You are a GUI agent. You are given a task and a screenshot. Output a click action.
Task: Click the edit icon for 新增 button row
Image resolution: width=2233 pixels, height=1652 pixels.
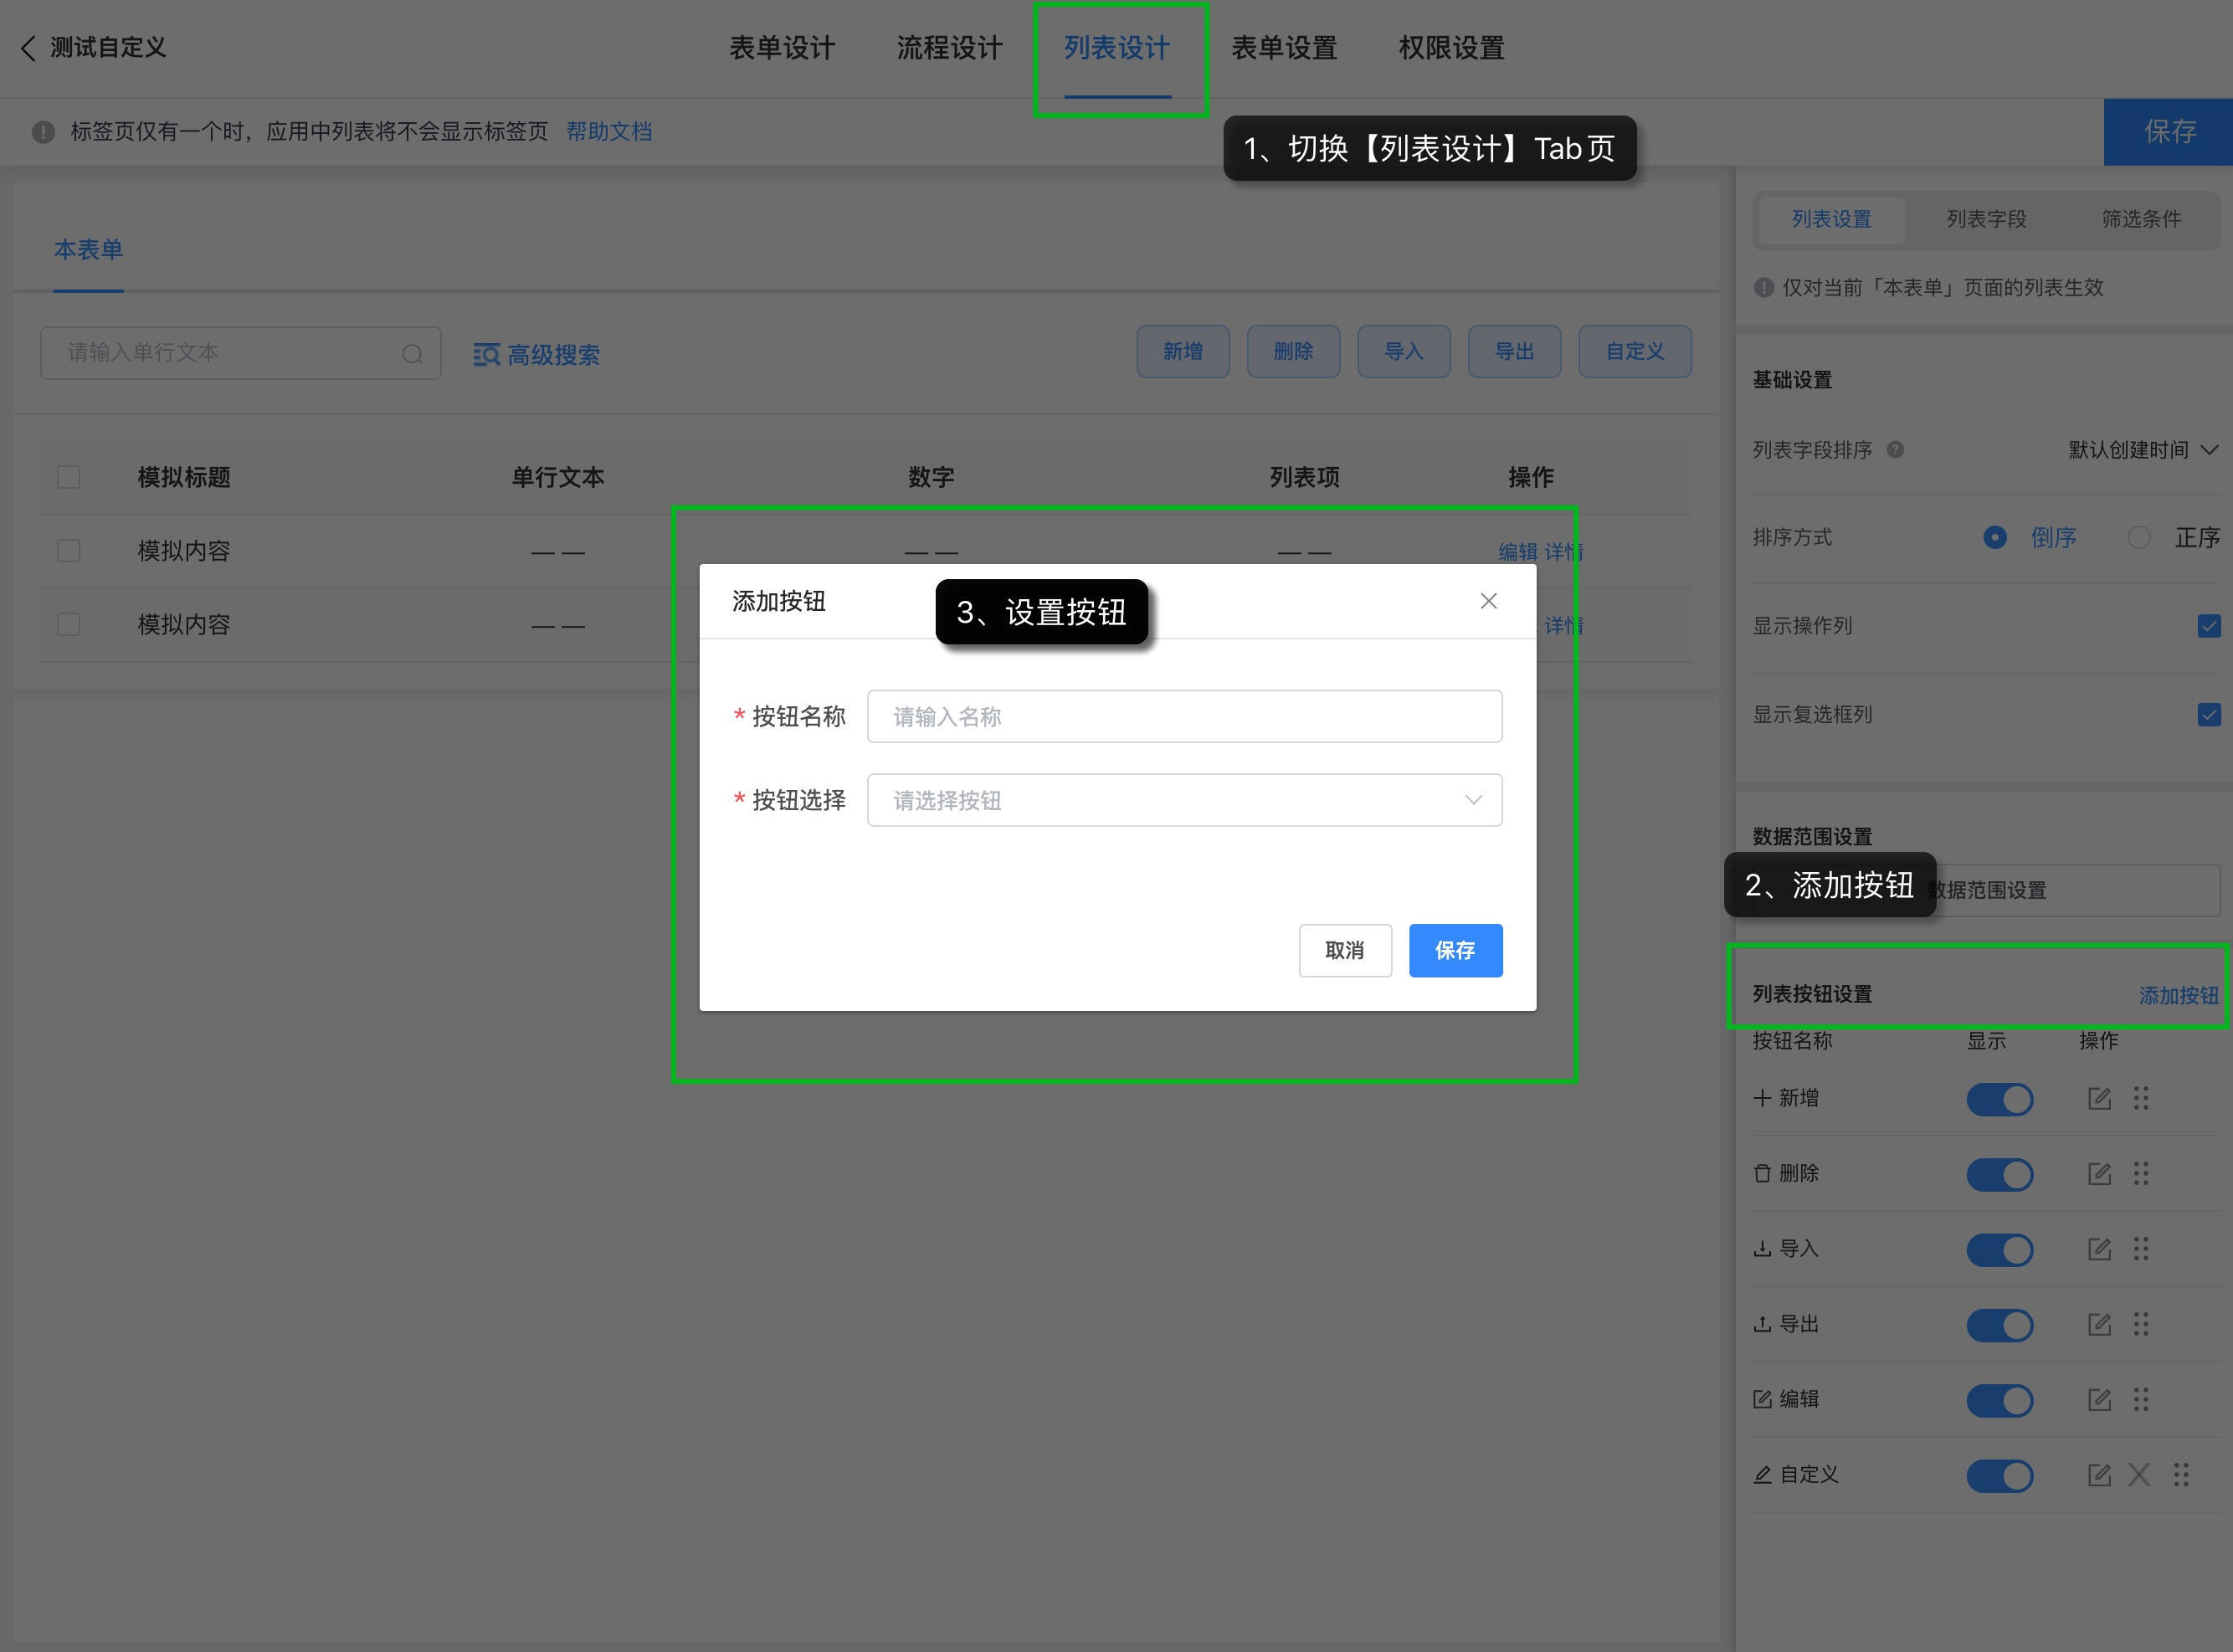tap(2099, 1099)
